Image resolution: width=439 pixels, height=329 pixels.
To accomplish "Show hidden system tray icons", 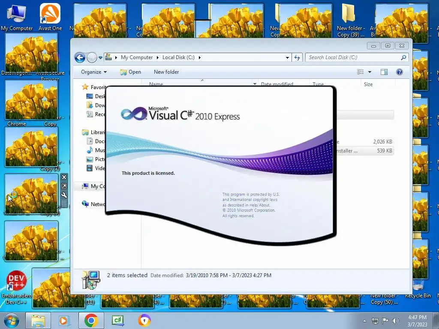I will [364, 321].
